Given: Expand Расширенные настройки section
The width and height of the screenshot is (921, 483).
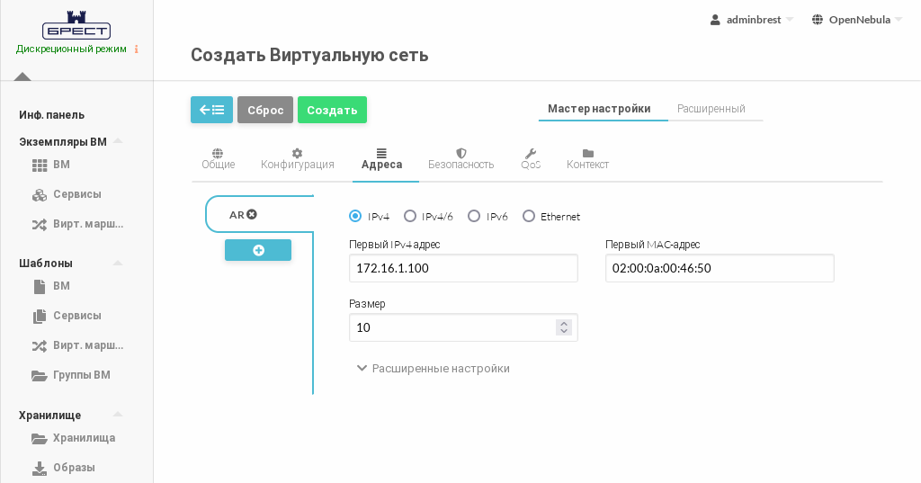Looking at the screenshot, I should tap(434, 369).
